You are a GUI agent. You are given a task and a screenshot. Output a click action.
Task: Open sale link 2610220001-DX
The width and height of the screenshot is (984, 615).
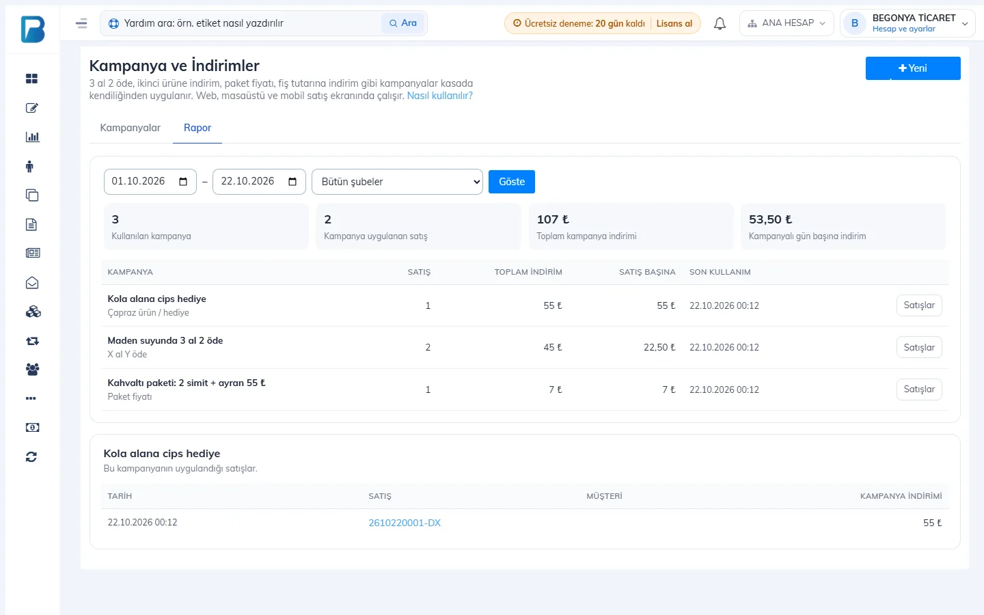405,523
